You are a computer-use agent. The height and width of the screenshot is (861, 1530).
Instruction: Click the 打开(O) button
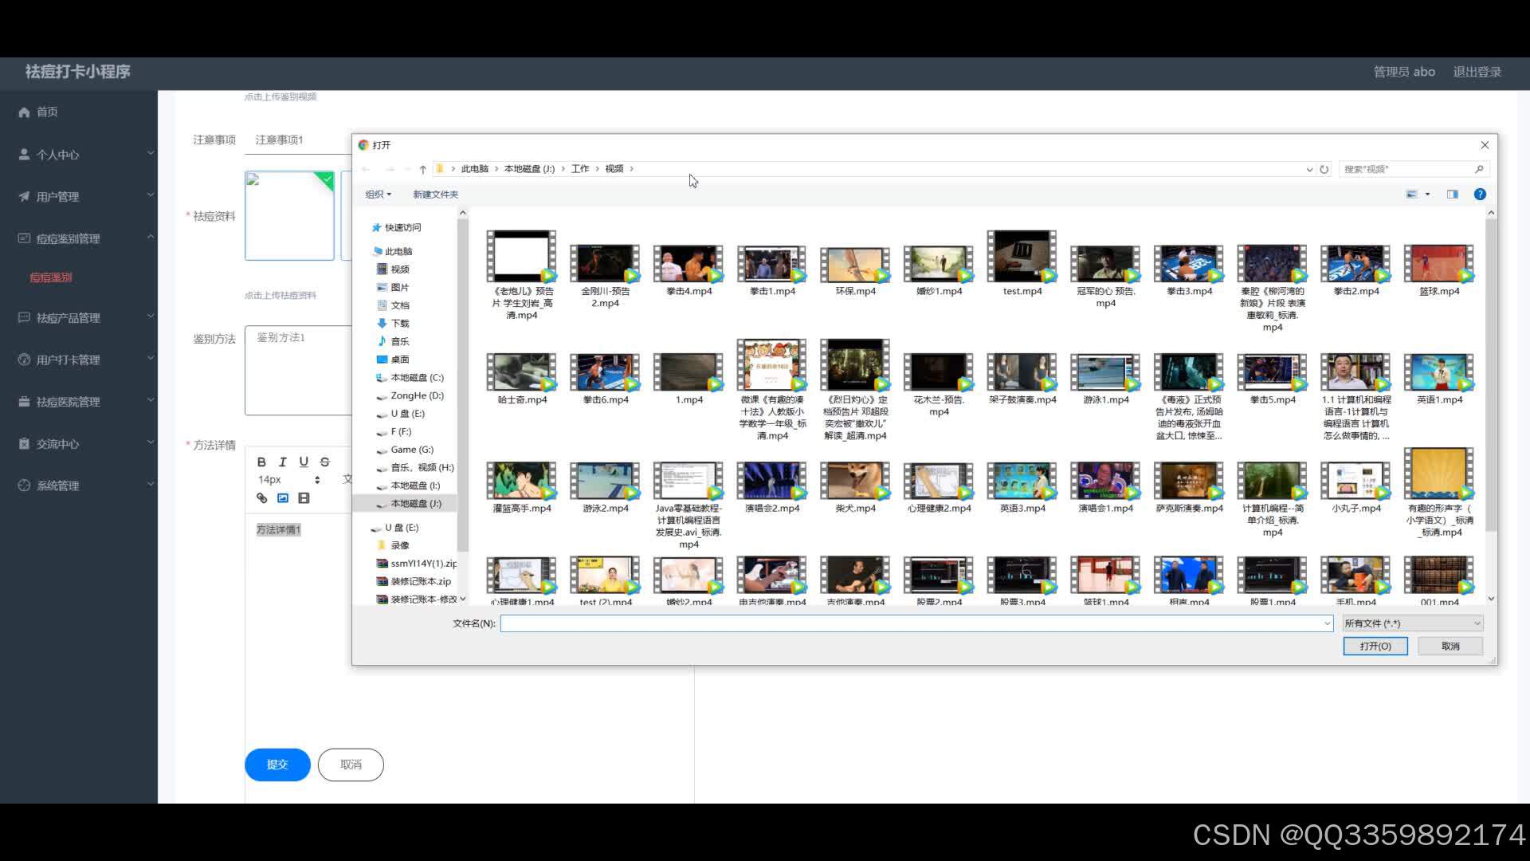tap(1375, 647)
